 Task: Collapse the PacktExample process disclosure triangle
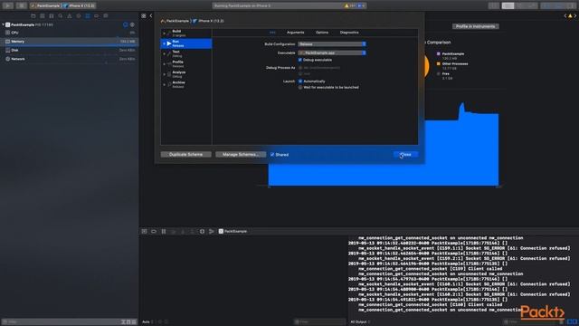(x=3, y=24)
